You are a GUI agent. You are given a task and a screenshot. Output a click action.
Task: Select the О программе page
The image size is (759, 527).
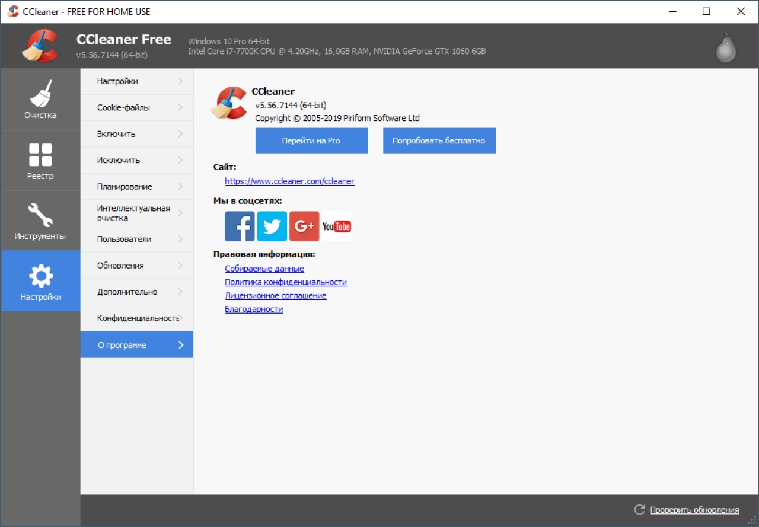[x=137, y=344]
